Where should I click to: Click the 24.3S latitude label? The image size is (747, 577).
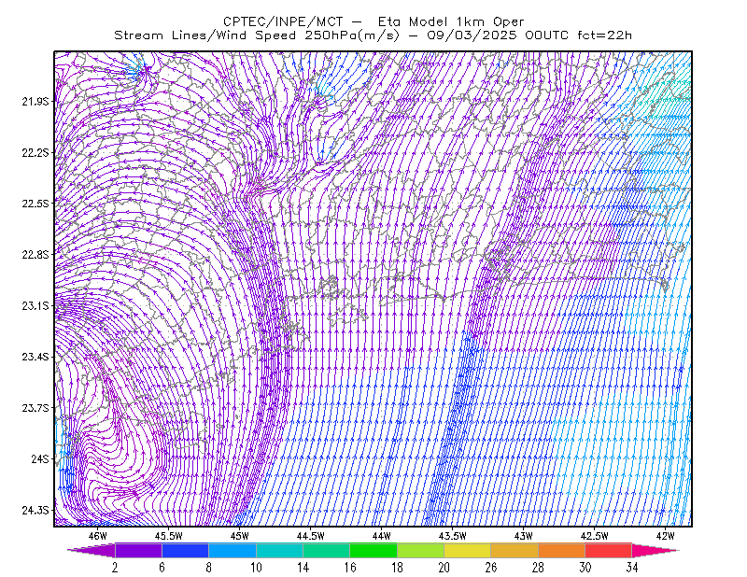click(x=35, y=511)
